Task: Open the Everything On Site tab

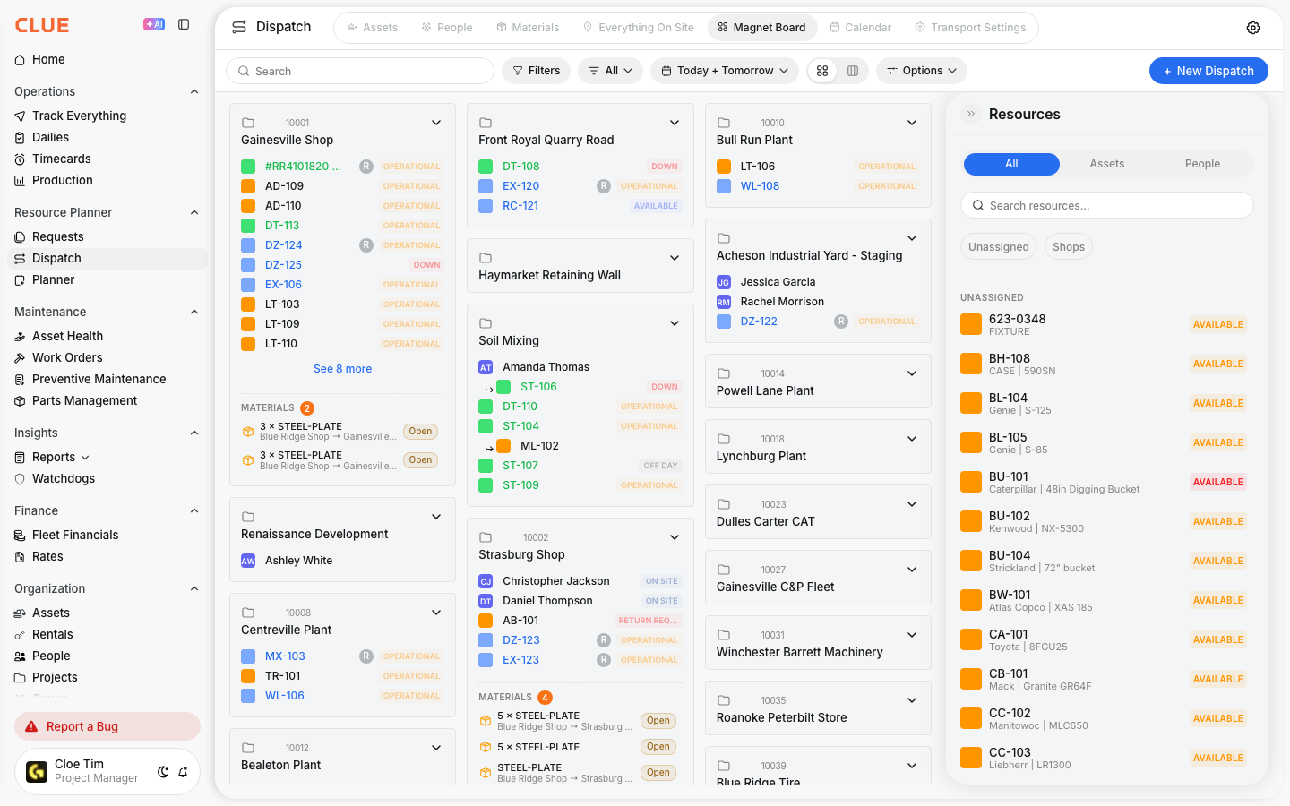Action: coord(638,28)
